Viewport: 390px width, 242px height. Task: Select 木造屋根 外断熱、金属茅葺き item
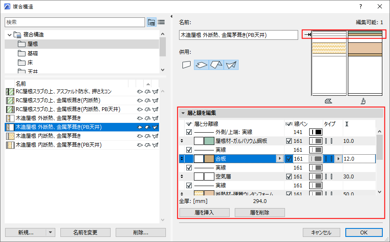82,118
